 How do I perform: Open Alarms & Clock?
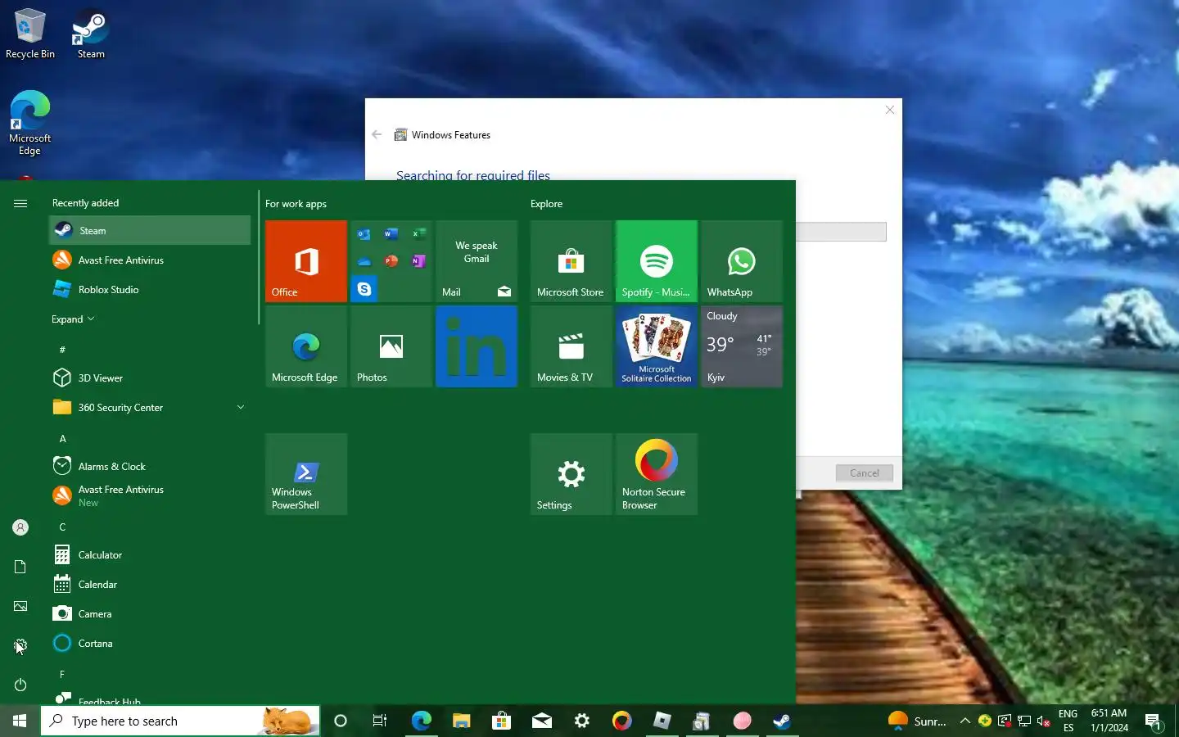150,466
